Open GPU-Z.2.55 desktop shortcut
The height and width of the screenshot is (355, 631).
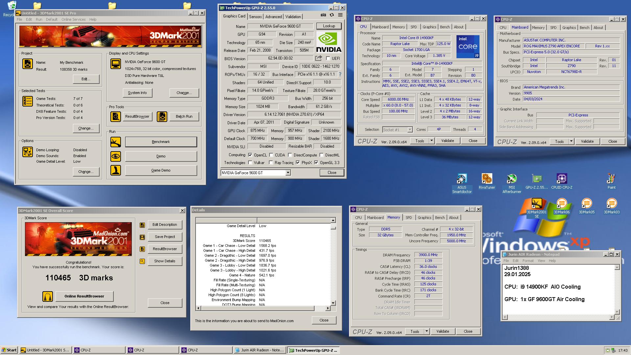(x=537, y=181)
